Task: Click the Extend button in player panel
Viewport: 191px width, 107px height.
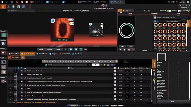Action: pyautogui.click(x=187, y=11)
